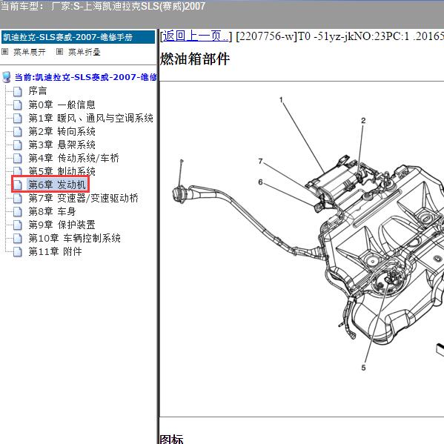
Task: Click the collapse-menu icon before 菜单折叠
Action: (x=59, y=52)
